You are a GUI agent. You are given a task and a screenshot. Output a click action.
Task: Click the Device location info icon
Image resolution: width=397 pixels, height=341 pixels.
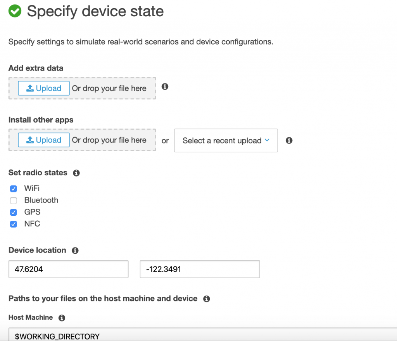coord(75,251)
